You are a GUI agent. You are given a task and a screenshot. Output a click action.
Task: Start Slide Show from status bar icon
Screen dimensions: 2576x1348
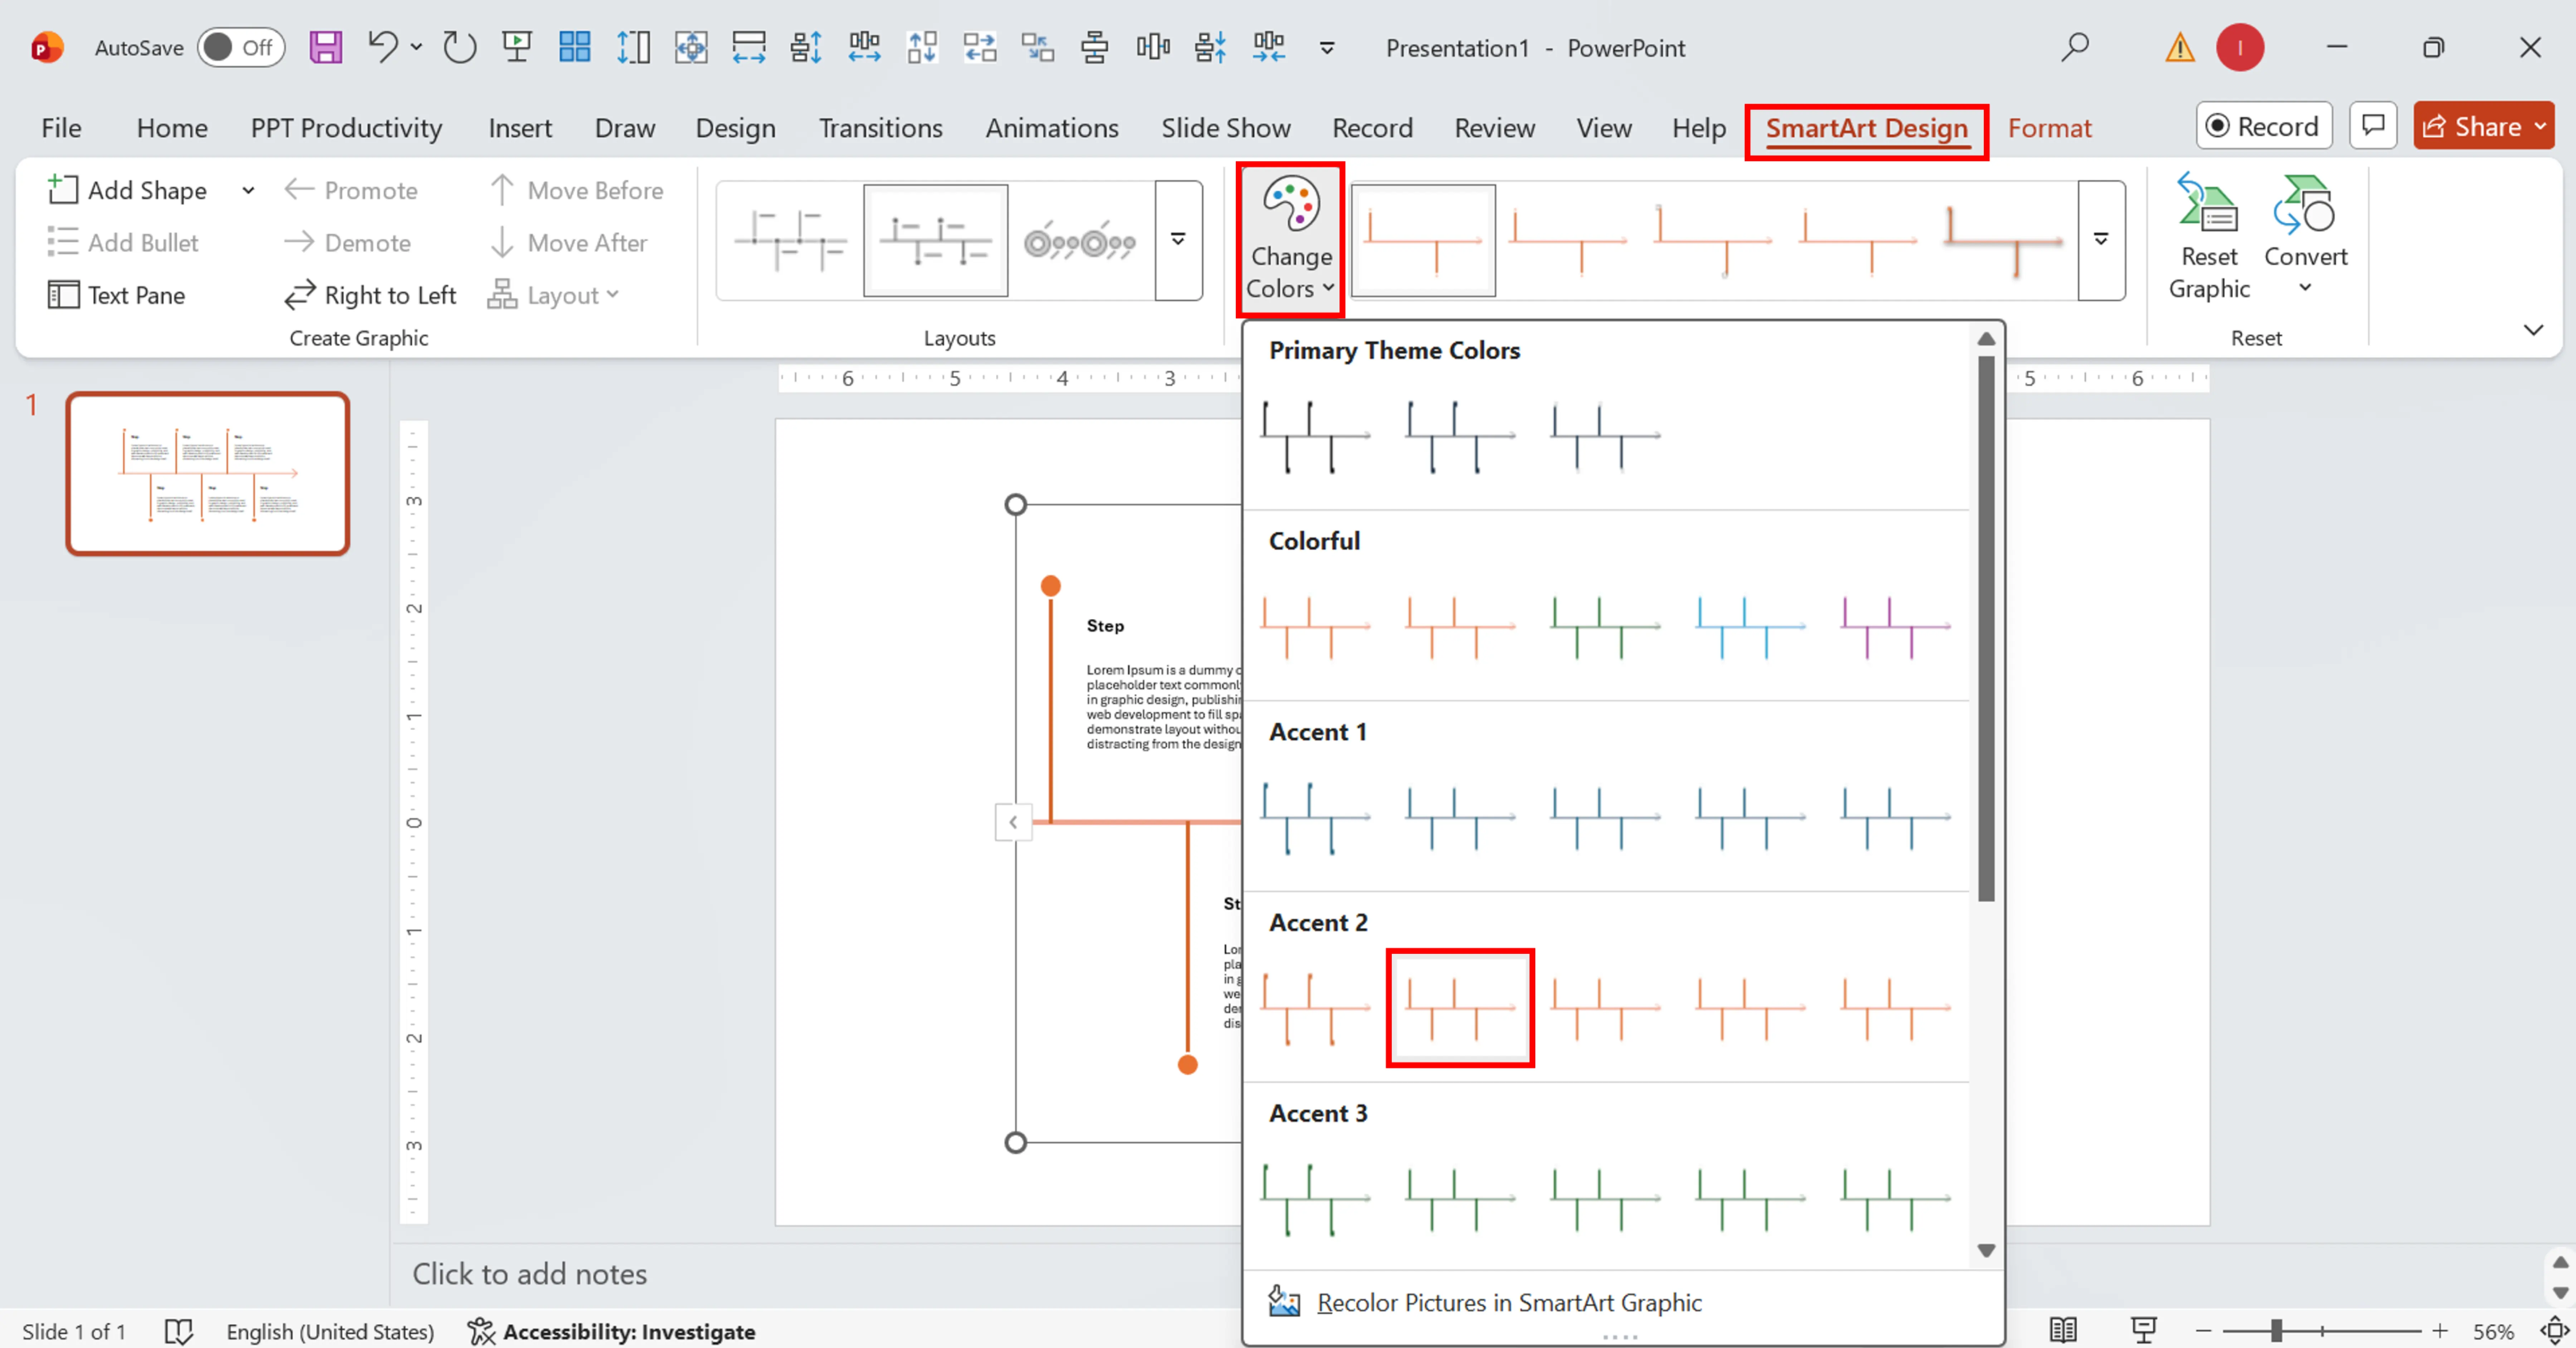(2143, 1331)
